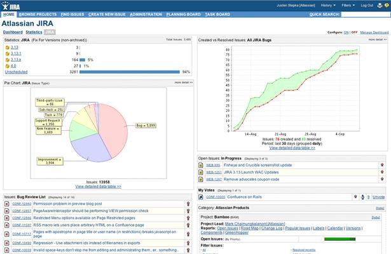
Task: Select the greyed JIRA dashboard tab
Action: pyautogui.click(x=50, y=32)
